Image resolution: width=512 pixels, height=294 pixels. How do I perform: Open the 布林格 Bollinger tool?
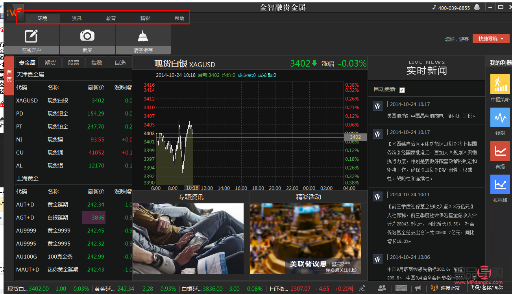500,184
